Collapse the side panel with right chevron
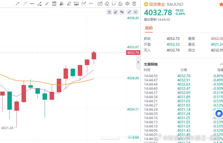 138,62
